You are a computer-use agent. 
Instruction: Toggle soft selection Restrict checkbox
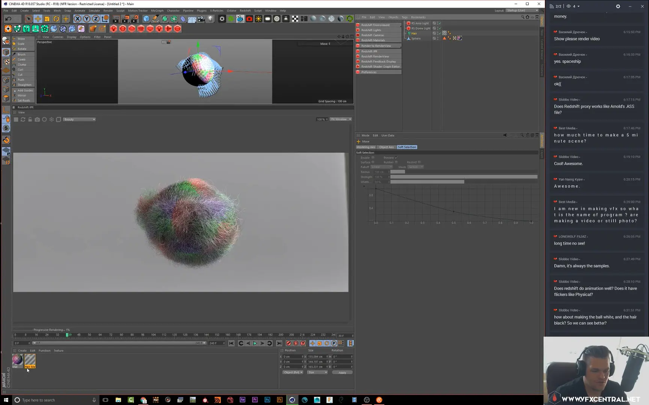pos(420,162)
